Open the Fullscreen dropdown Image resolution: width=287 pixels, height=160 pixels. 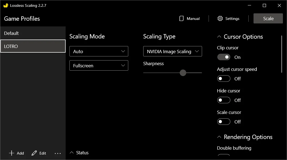[x=99, y=65]
